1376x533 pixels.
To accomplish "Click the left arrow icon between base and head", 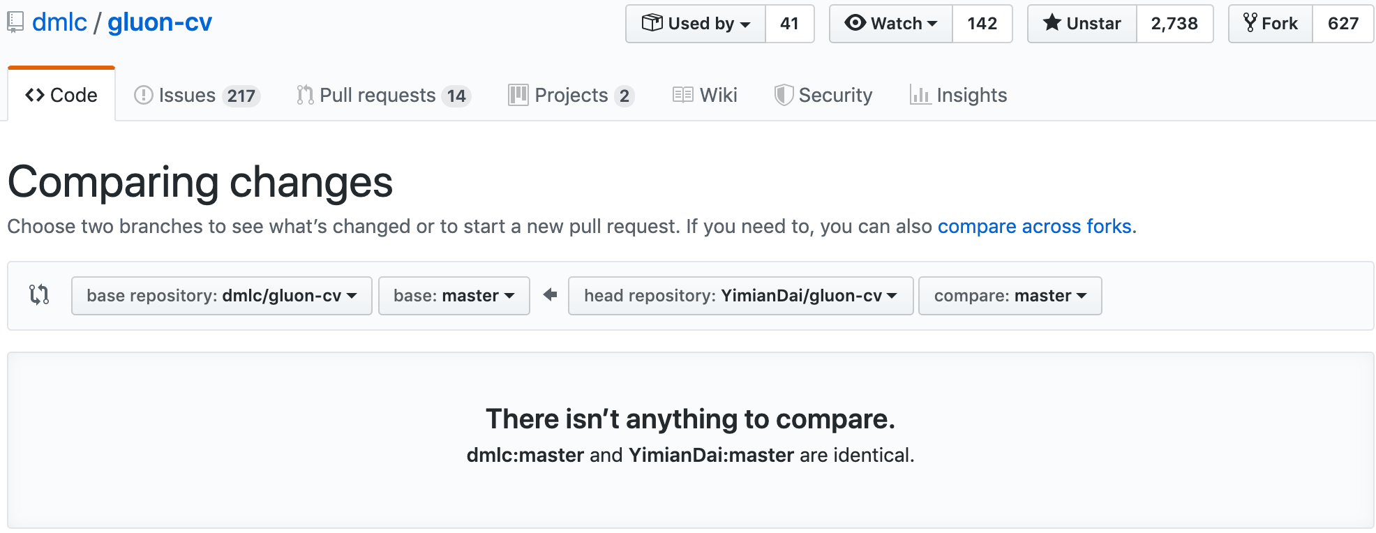I will coord(550,294).
